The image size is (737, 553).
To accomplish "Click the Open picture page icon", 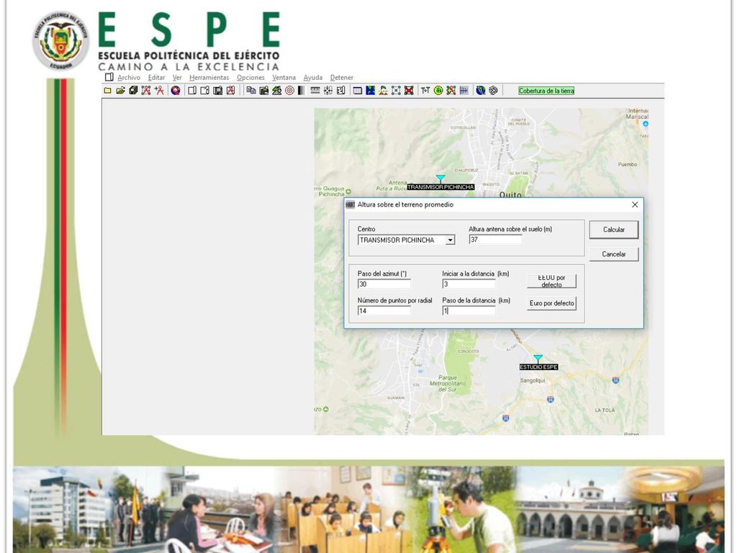I will (205, 90).
